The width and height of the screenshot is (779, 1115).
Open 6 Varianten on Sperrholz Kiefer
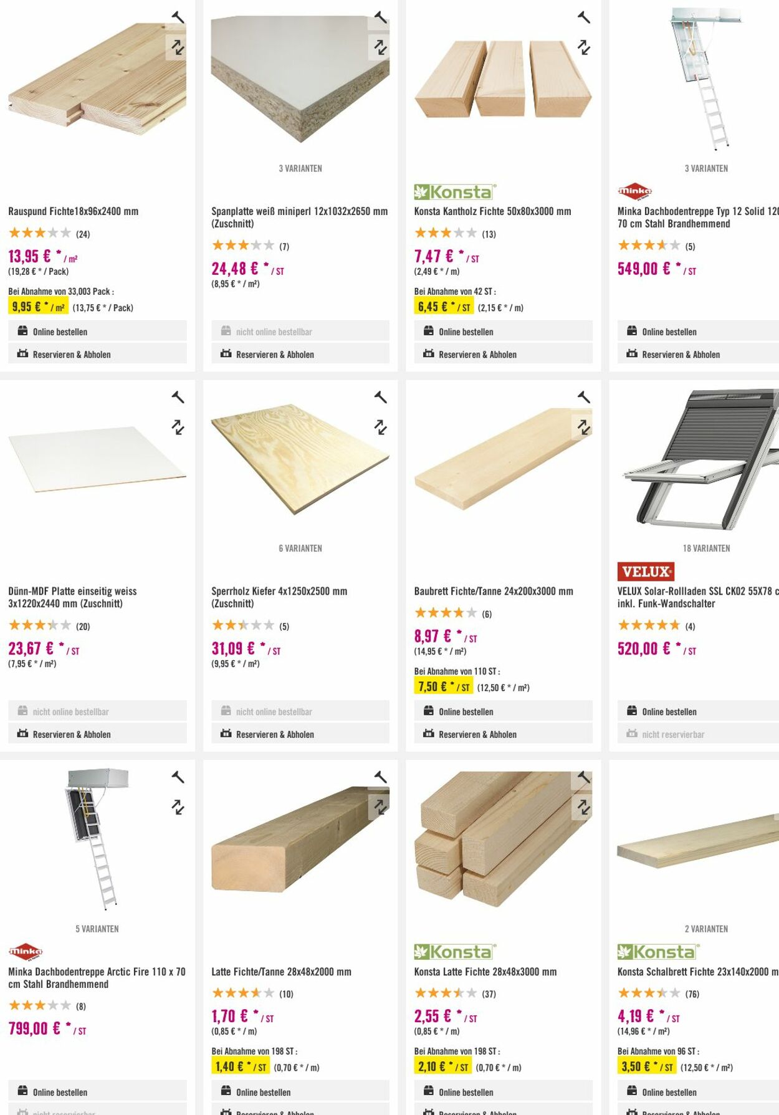[x=301, y=548]
